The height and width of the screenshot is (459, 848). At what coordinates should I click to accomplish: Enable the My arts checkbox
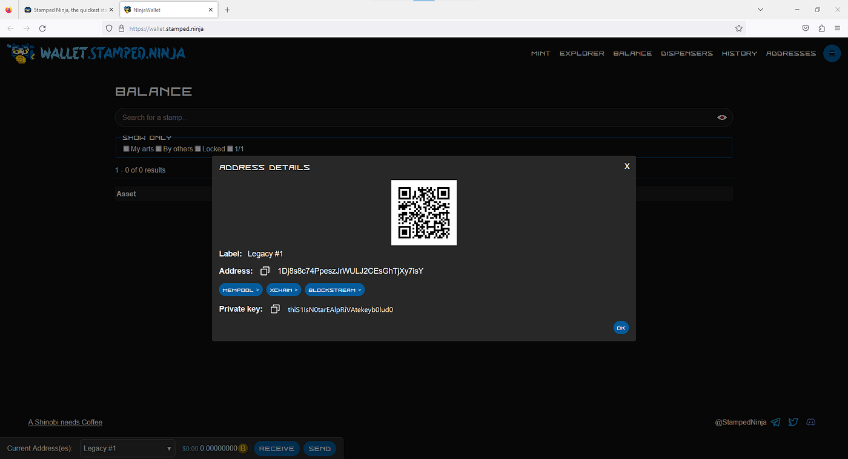[126, 148]
